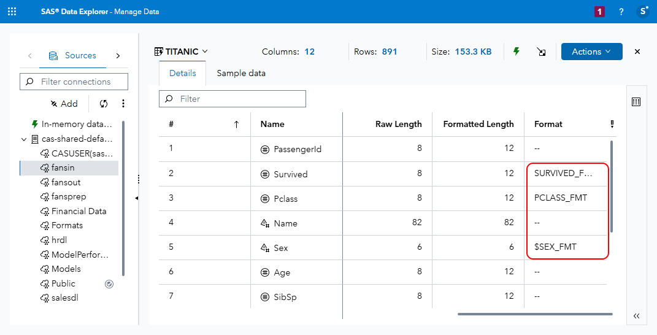Image resolution: width=657 pixels, height=335 pixels.
Task: Select the Formats caslib
Action: pyautogui.click(x=61, y=226)
